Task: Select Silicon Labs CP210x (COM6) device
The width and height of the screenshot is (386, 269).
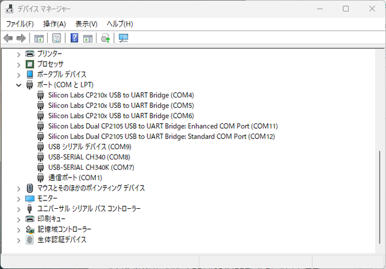Action: point(121,116)
